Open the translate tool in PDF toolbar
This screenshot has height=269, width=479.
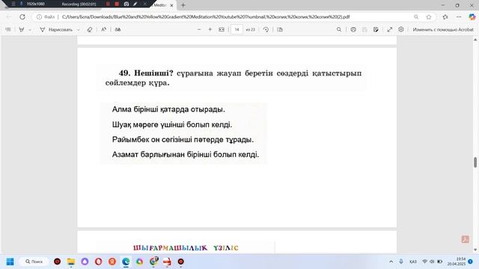pos(118,30)
